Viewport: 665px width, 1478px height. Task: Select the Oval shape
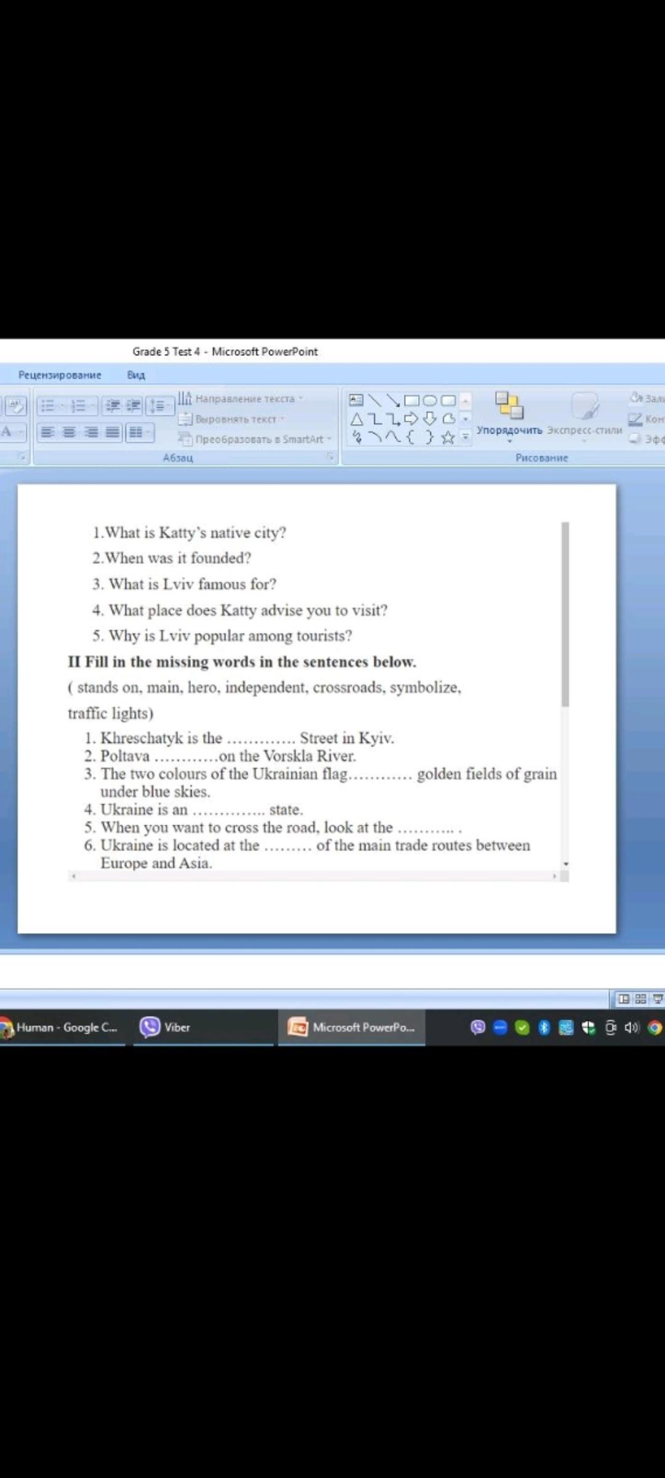click(x=430, y=400)
